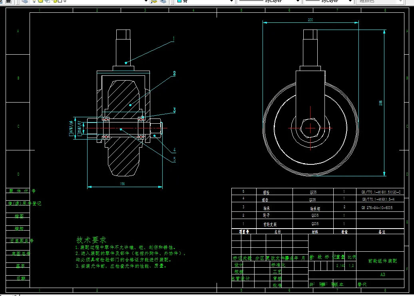Viewport: 414px width, 296px height.
Task: Select the 轴承钢 material cell
Action: pos(315,209)
